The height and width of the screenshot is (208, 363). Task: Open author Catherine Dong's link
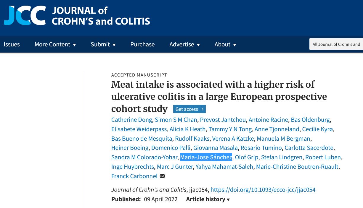click(132, 120)
